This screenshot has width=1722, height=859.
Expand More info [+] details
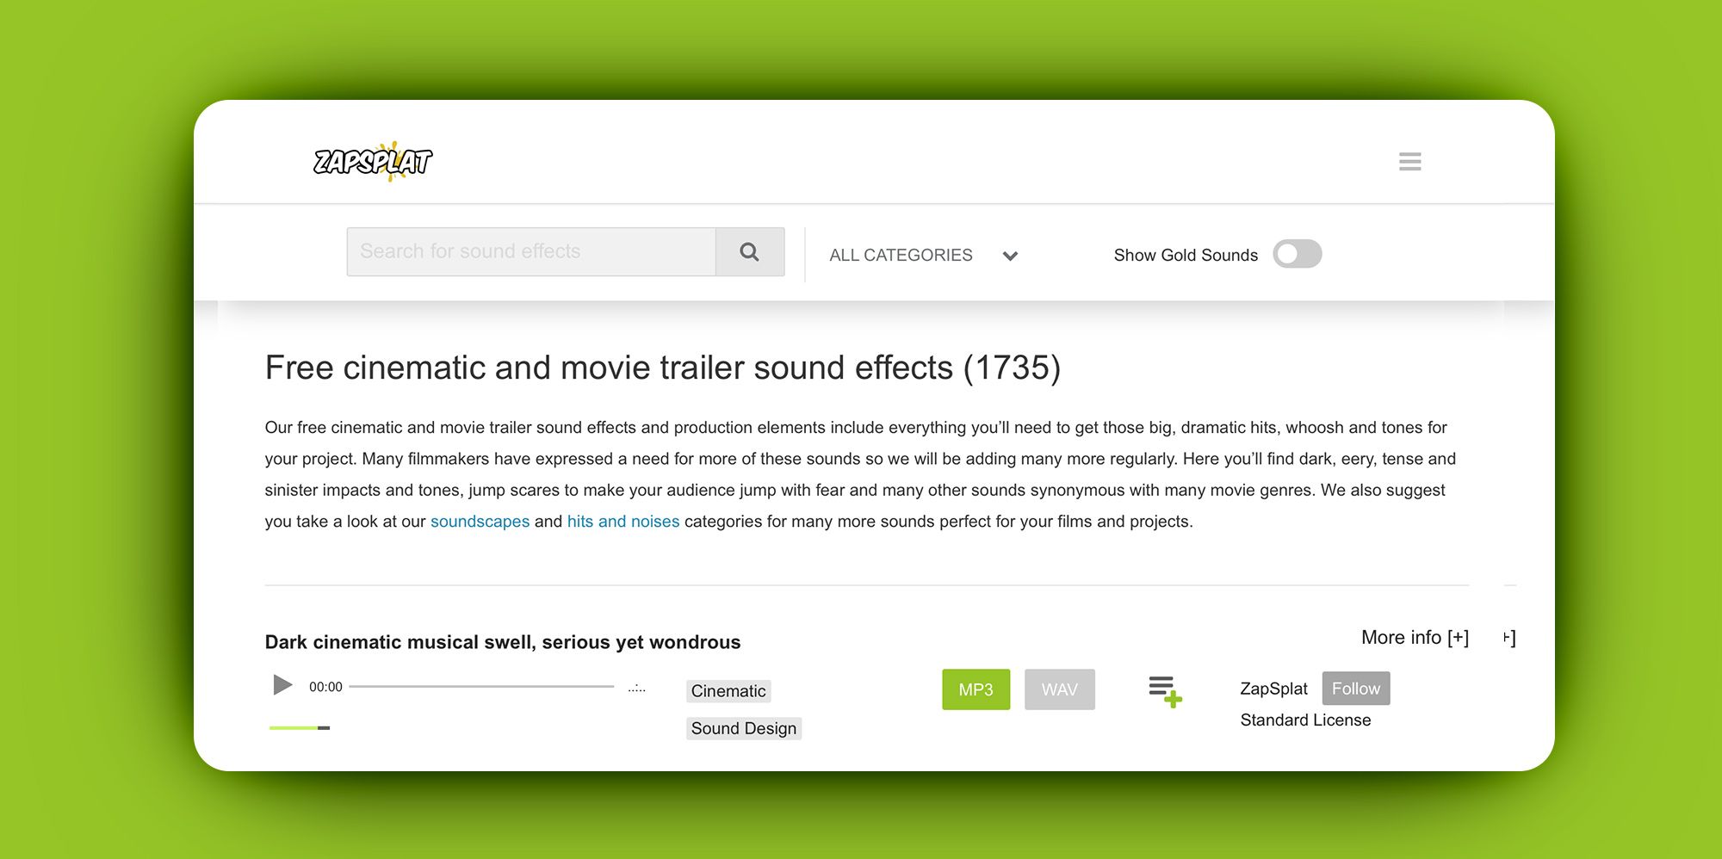[x=1415, y=637]
